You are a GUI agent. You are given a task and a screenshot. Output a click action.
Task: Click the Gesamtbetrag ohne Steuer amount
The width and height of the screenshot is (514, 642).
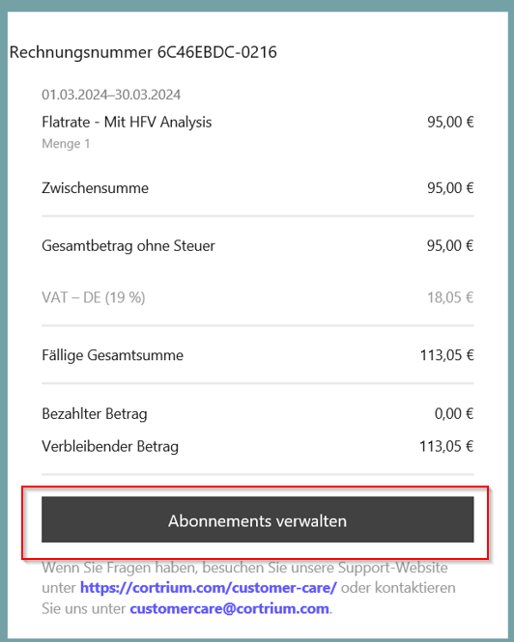[x=450, y=245]
